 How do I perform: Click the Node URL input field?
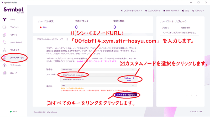(99, 75)
